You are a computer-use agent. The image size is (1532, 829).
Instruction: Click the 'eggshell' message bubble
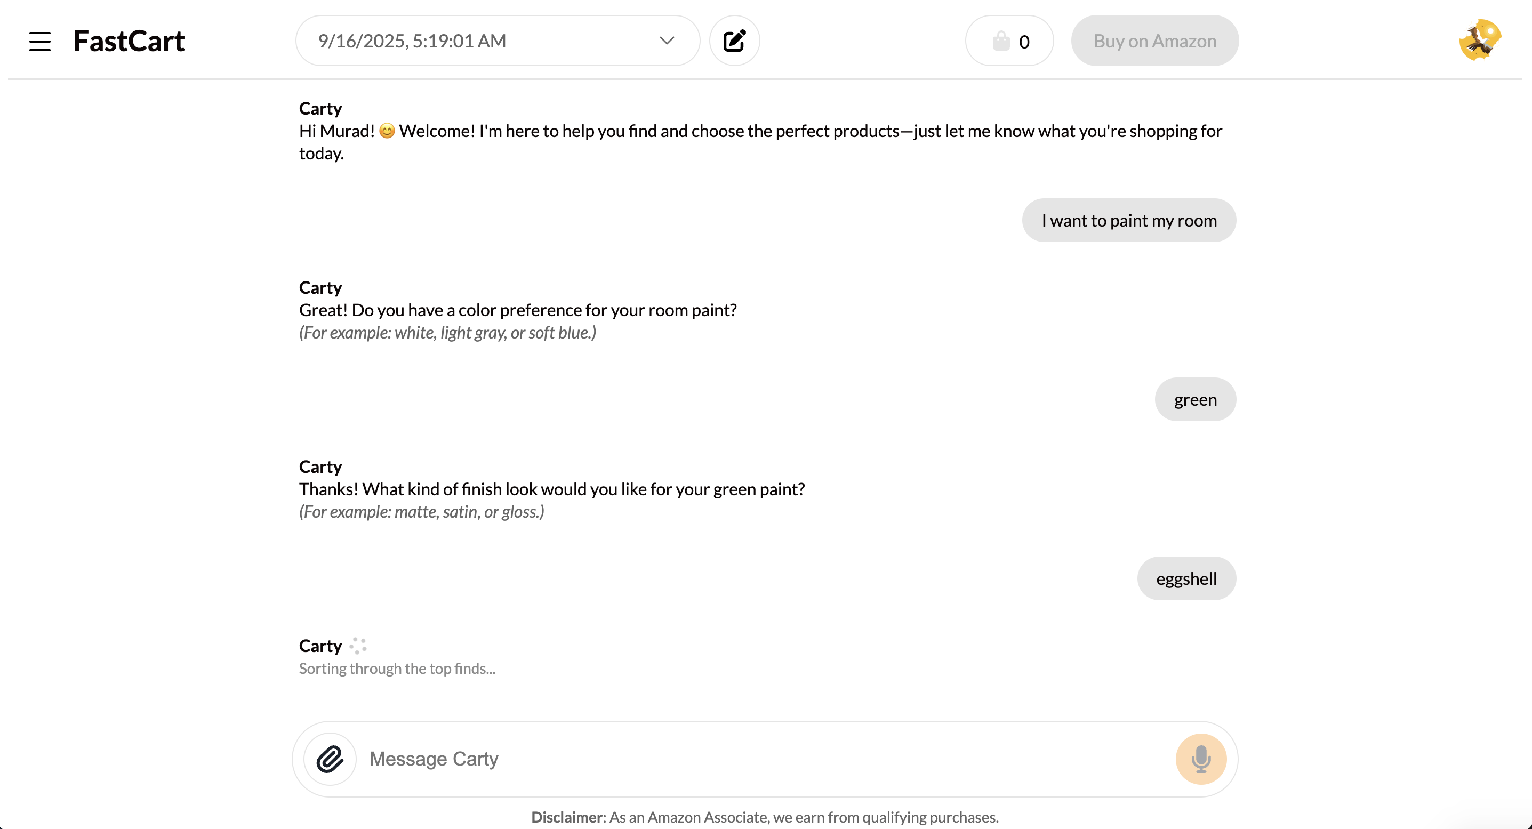tap(1186, 578)
